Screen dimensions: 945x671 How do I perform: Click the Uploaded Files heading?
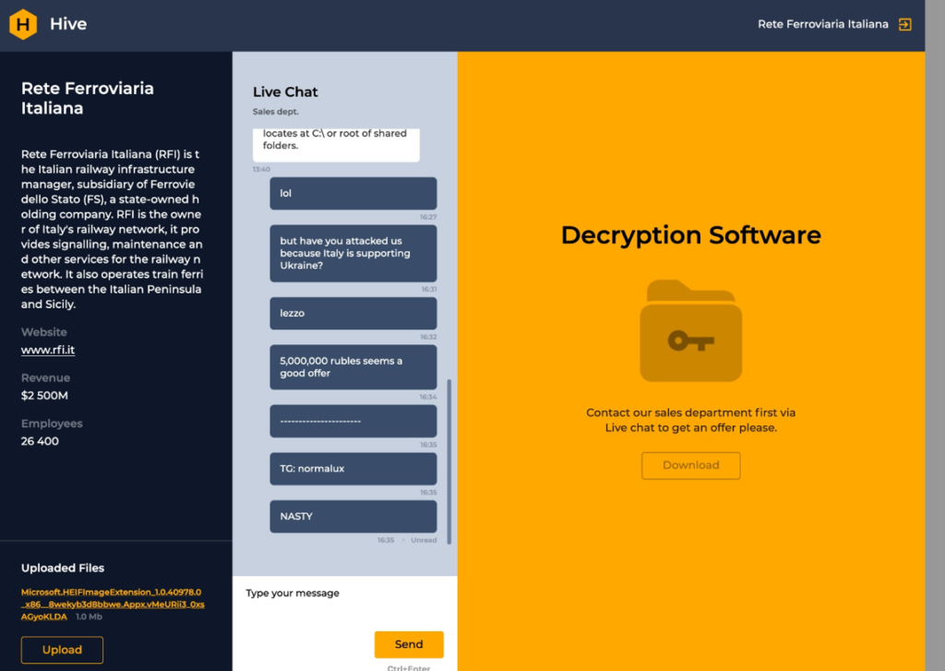point(63,568)
